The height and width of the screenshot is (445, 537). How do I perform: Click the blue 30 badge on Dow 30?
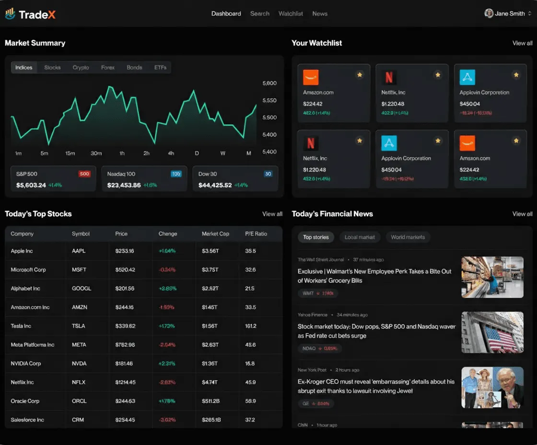268,174
